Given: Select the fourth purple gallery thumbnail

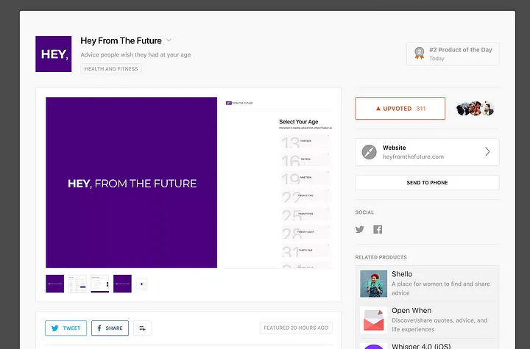Looking at the screenshot, I should click(x=122, y=284).
